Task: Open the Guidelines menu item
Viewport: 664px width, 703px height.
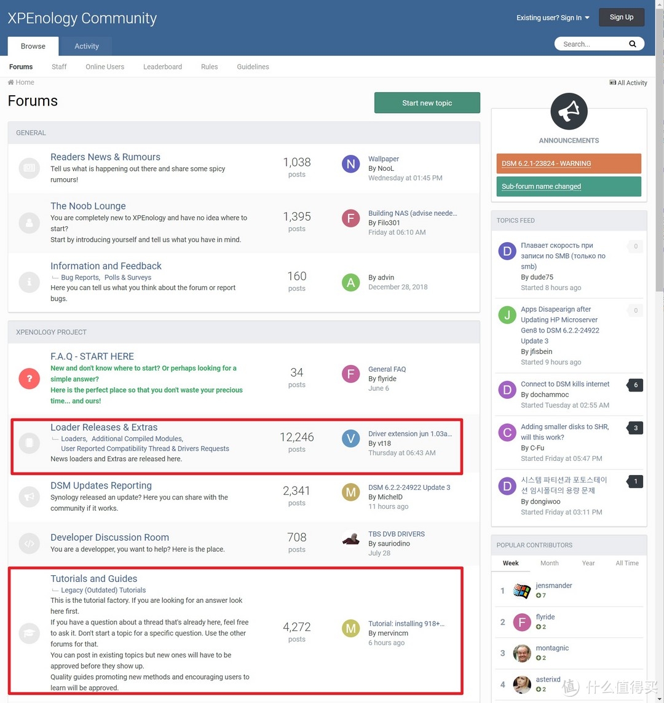Action: click(253, 67)
